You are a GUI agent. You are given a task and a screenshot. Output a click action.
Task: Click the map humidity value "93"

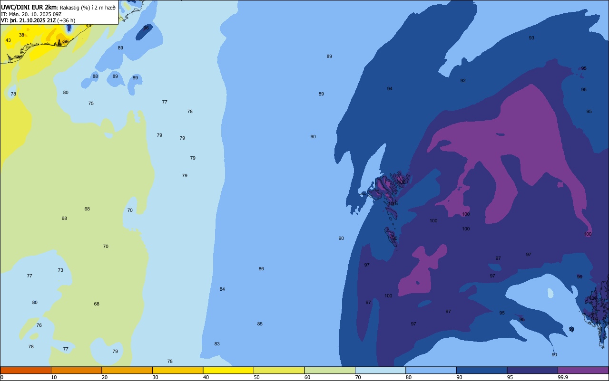(531, 38)
